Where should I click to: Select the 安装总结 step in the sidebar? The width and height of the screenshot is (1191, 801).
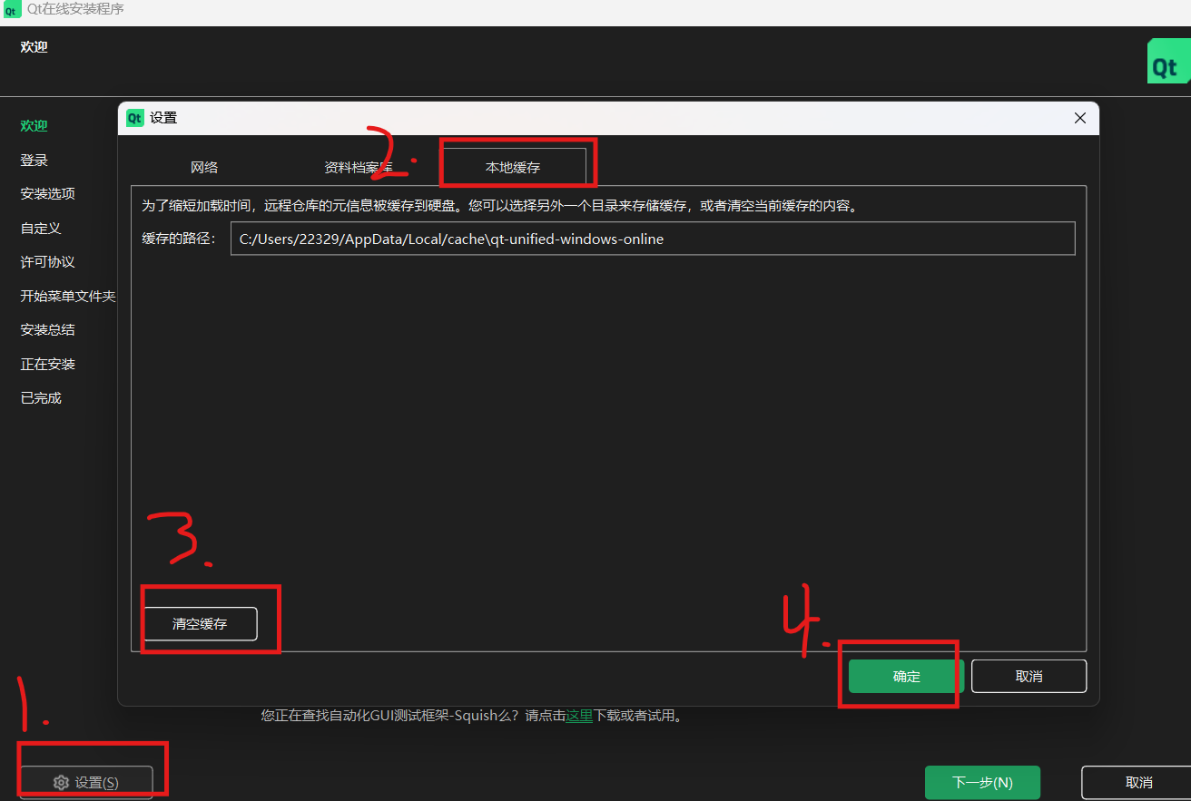[48, 329]
